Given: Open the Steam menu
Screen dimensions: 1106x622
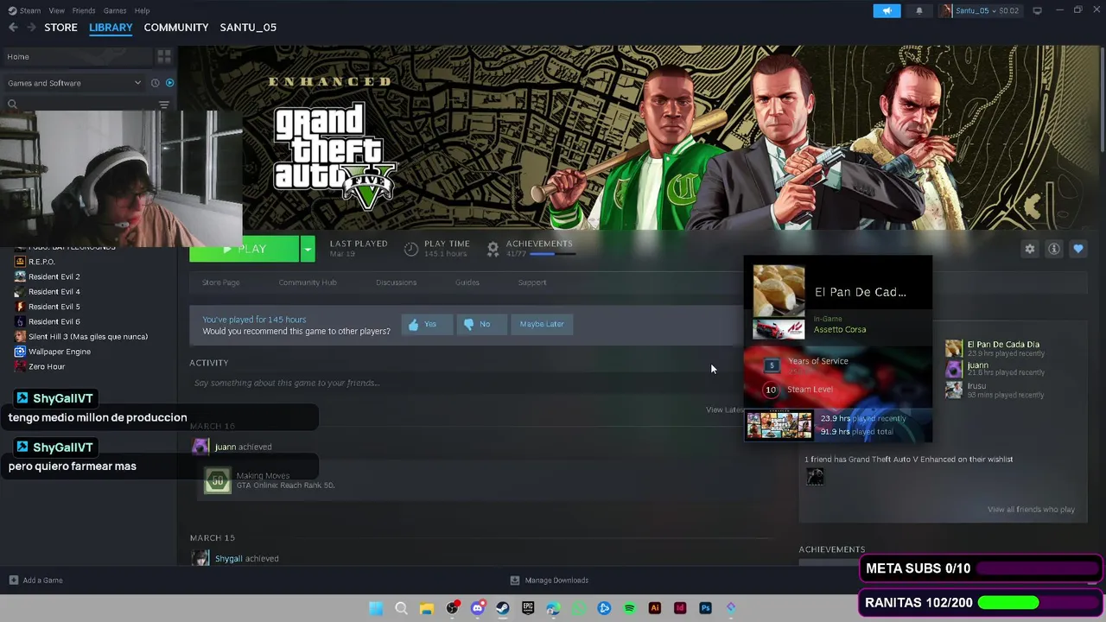Looking at the screenshot, I should [x=24, y=10].
